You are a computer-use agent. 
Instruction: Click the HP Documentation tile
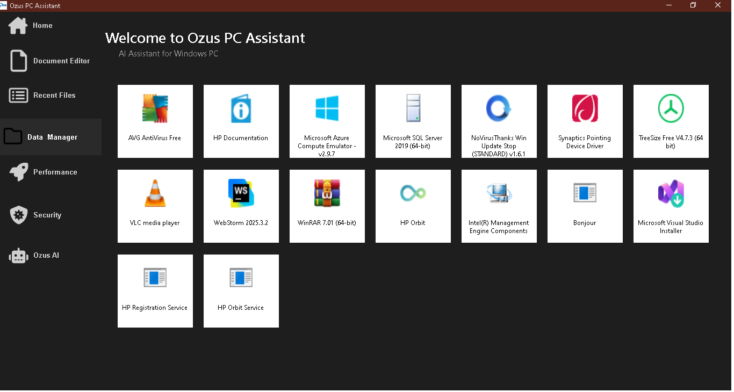click(241, 121)
